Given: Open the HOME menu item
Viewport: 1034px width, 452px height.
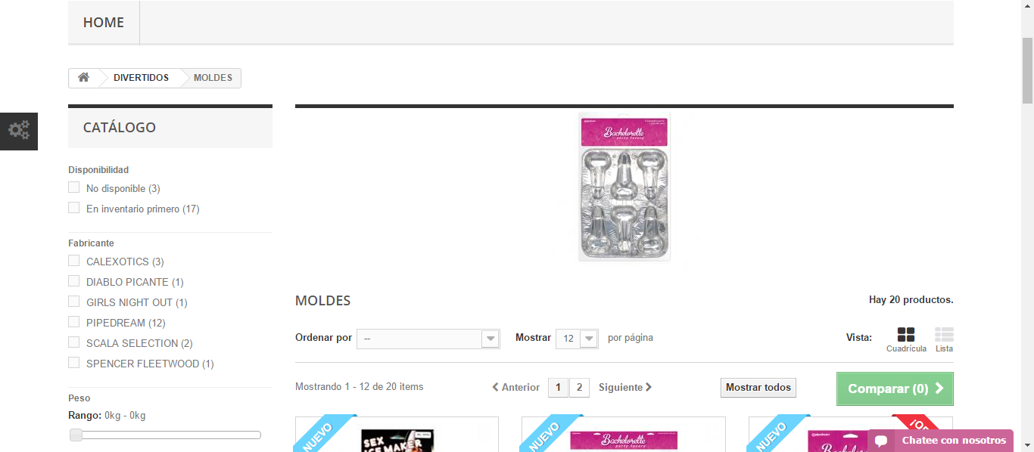Looking at the screenshot, I should pyautogui.click(x=104, y=23).
